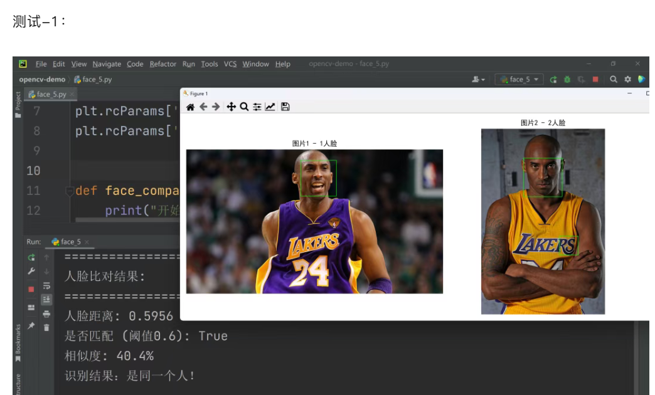Screen dimensions: 655x395
Task: Click the text 识别结果: 是同一个人!
Action: point(129,376)
